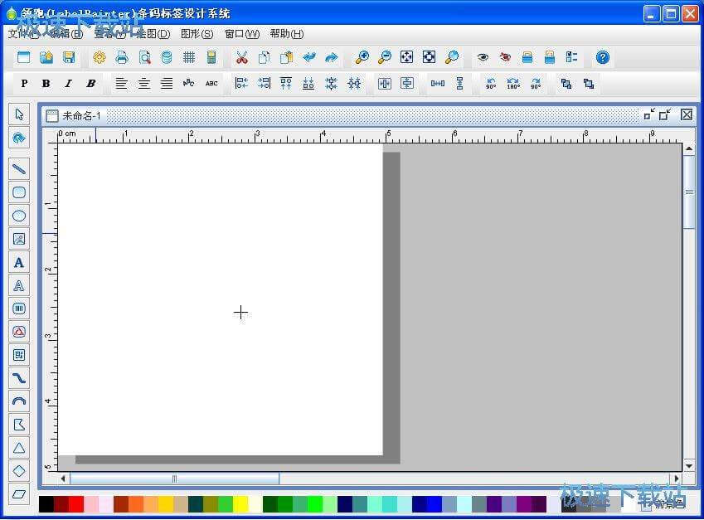Click the ABC text style icon
The image size is (704, 520).
211,83
